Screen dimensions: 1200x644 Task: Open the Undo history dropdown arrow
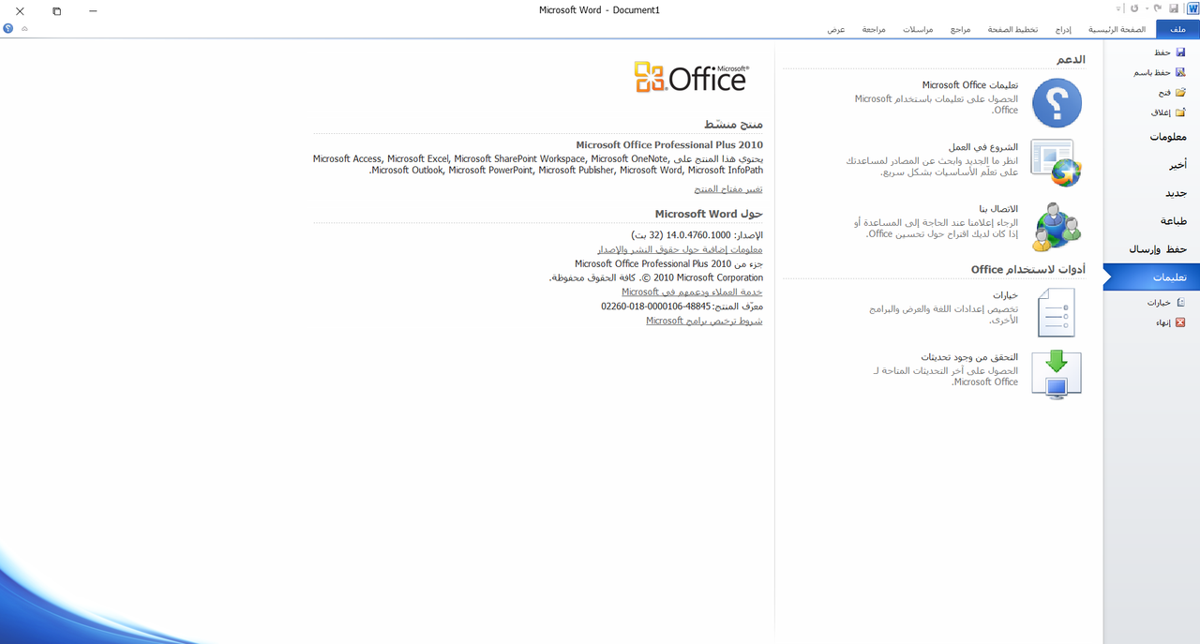click(x=1147, y=8)
